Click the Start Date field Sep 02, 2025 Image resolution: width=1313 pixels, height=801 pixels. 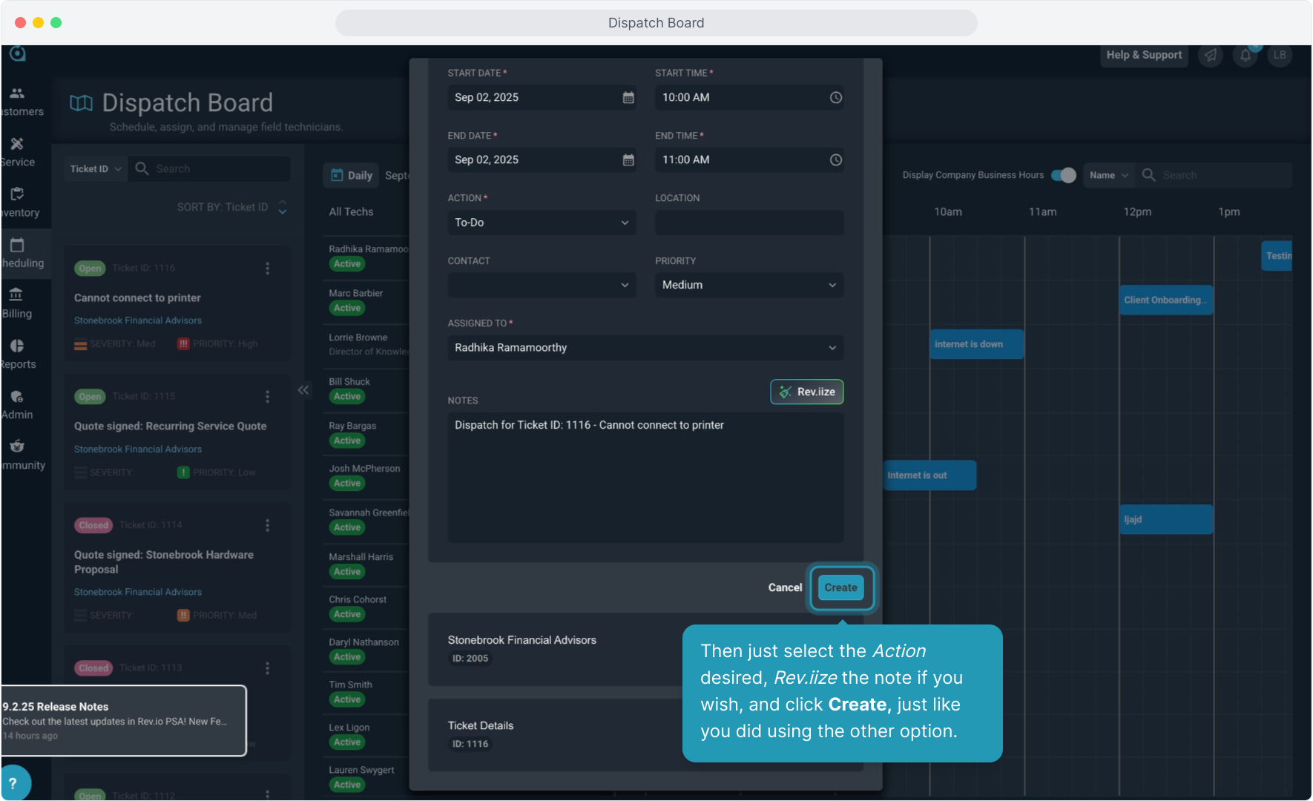point(542,98)
